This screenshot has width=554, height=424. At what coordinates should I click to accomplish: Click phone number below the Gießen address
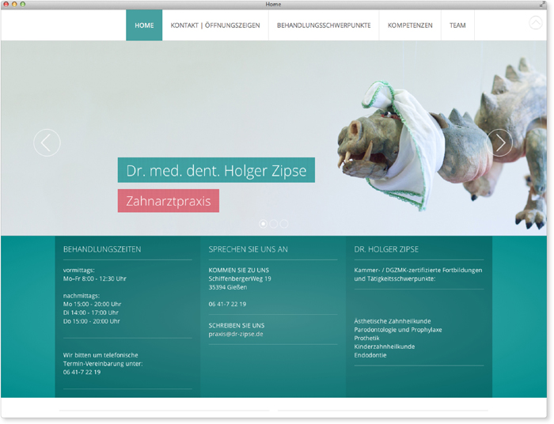(227, 304)
